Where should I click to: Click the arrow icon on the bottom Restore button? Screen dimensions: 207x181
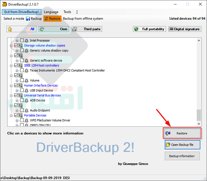click(x=168, y=133)
